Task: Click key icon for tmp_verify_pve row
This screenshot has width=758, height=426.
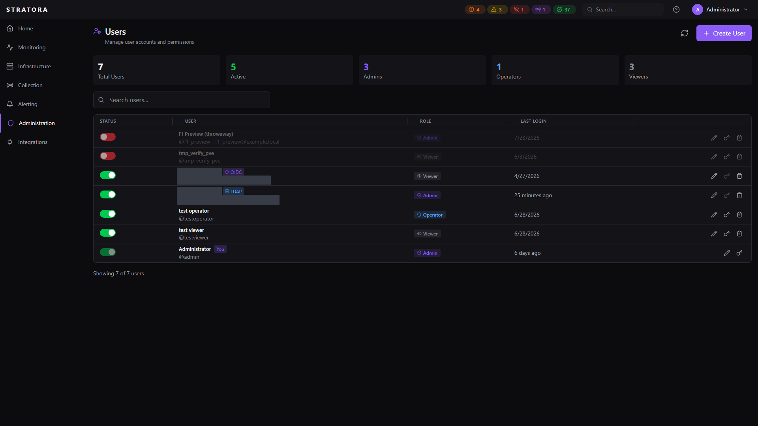Action: point(727,157)
